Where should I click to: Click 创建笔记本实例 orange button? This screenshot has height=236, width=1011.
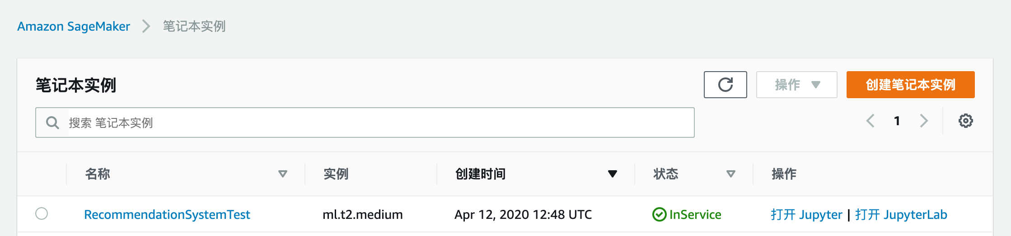click(910, 85)
